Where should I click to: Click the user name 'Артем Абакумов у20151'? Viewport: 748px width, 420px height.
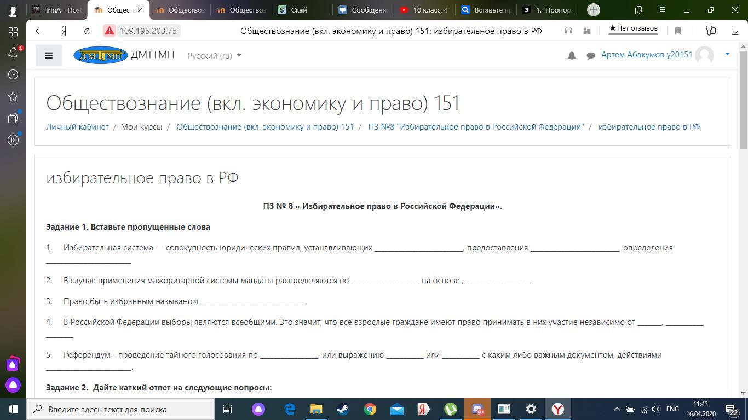(647, 55)
